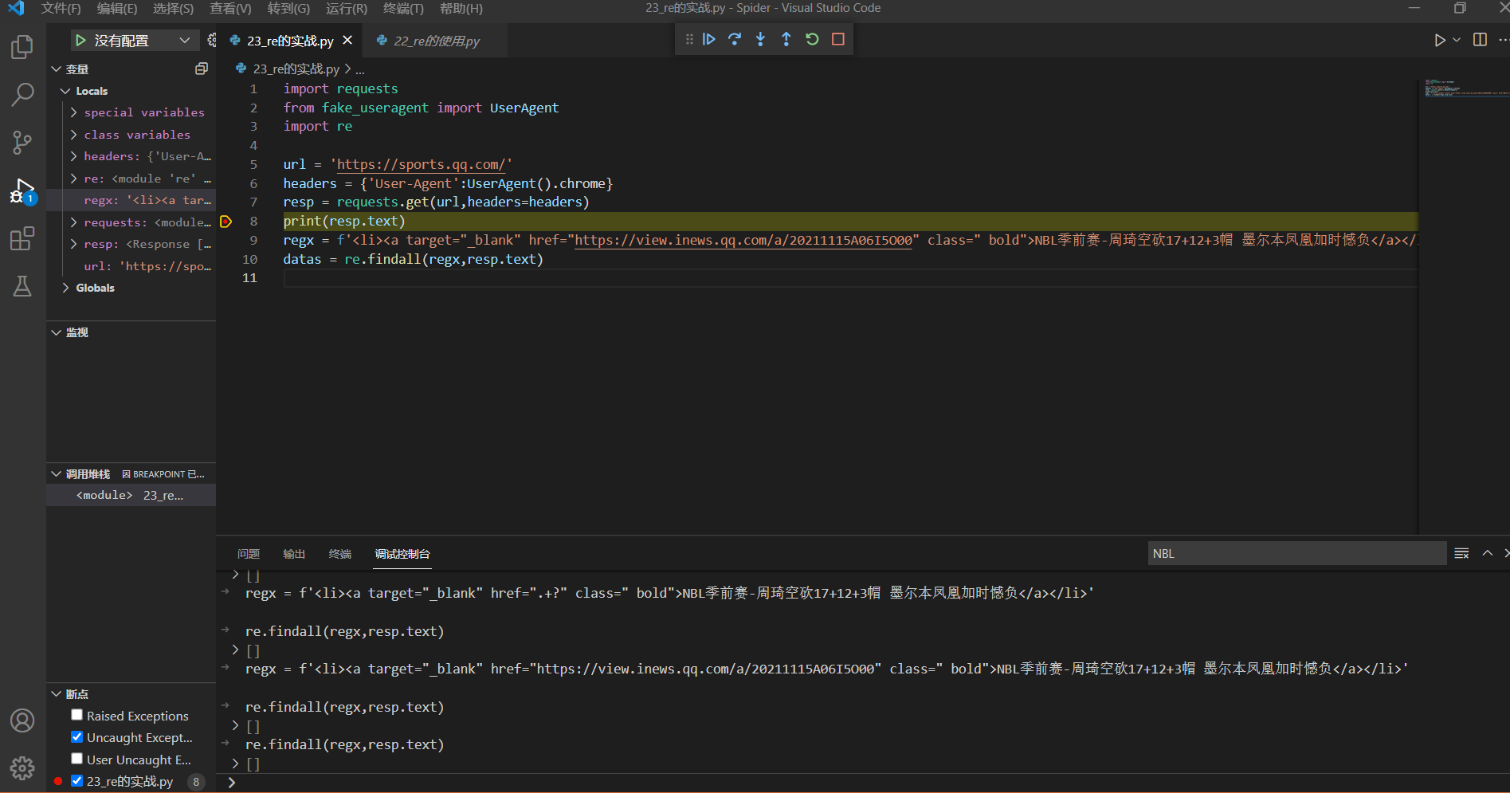
Task: Clear the debug console list icon
Action: (x=1461, y=553)
